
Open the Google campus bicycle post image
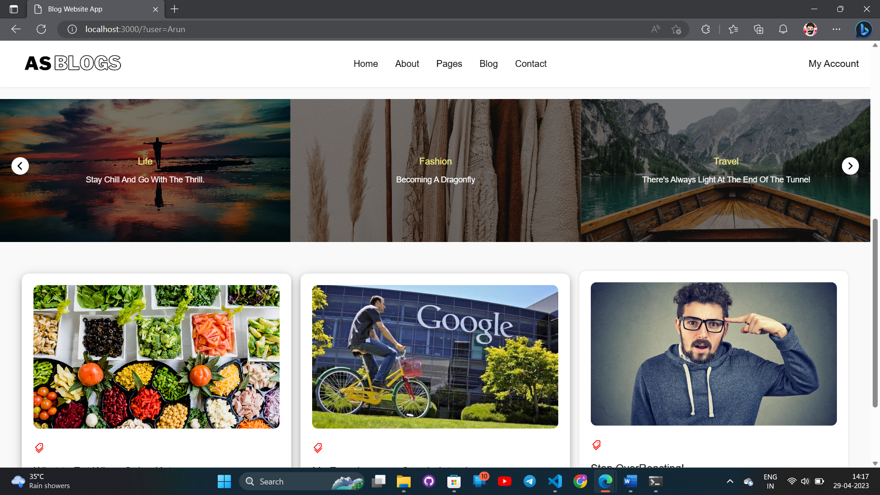(434, 357)
